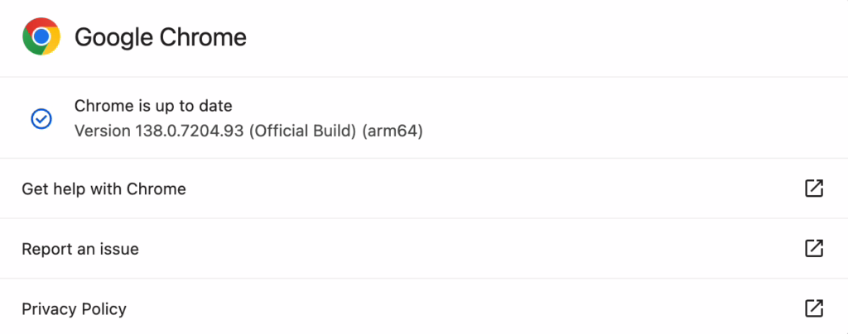The height and width of the screenshot is (334, 848).
Task: Click the word "Chrome" in the header title
Action: pyautogui.click(x=203, y=37)
